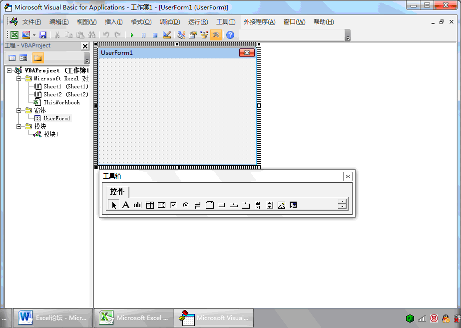Close the 工程 - VBAProject panel
The height and width of the screenshot is (328, 461).
point(85,46)
